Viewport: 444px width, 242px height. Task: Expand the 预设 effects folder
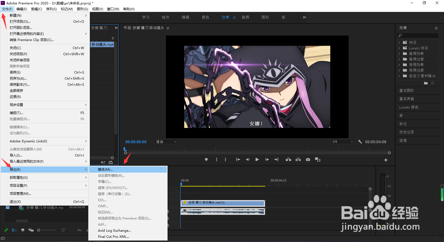[x=399, y=42]
